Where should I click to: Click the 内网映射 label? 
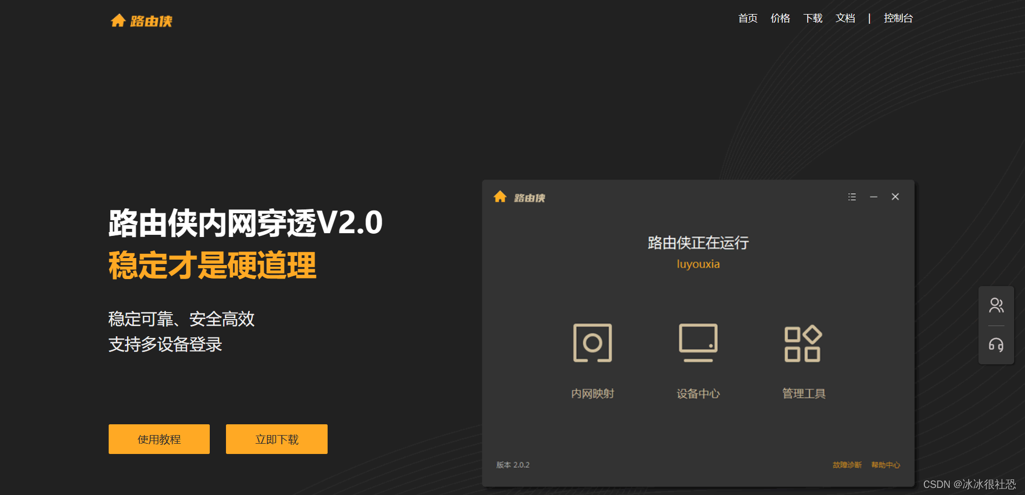coord(593,394)
